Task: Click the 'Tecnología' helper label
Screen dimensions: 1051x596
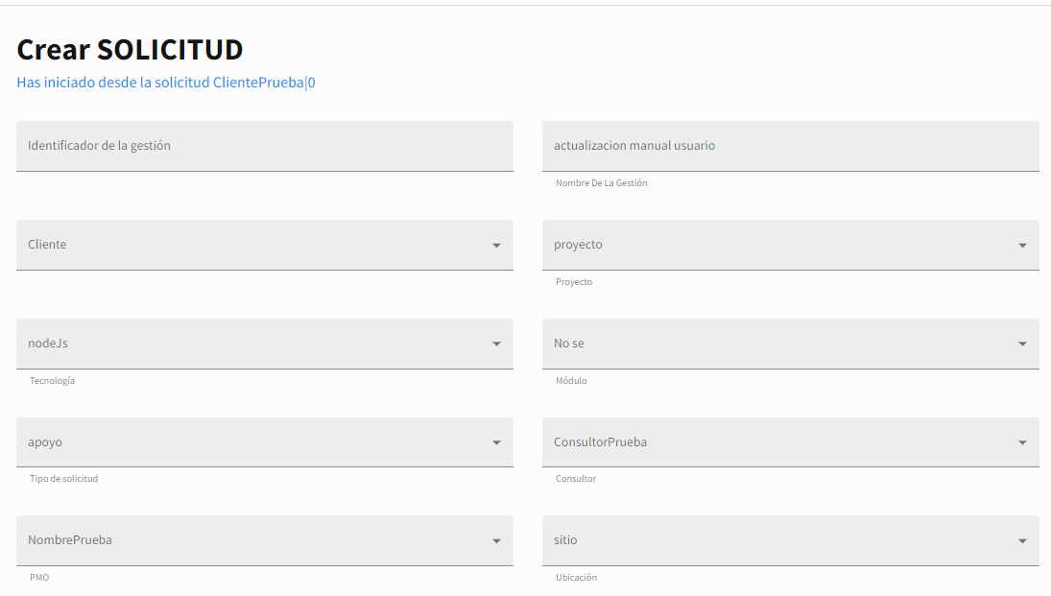Action: pos(52,381)
